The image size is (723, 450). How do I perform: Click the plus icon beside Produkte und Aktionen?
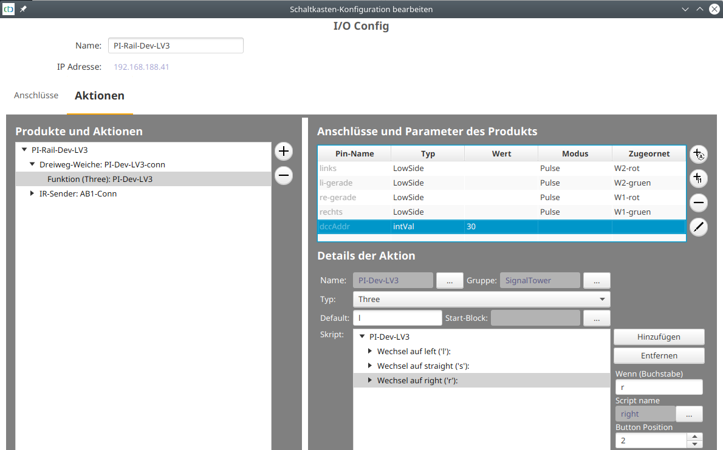[x=283, y=151]
